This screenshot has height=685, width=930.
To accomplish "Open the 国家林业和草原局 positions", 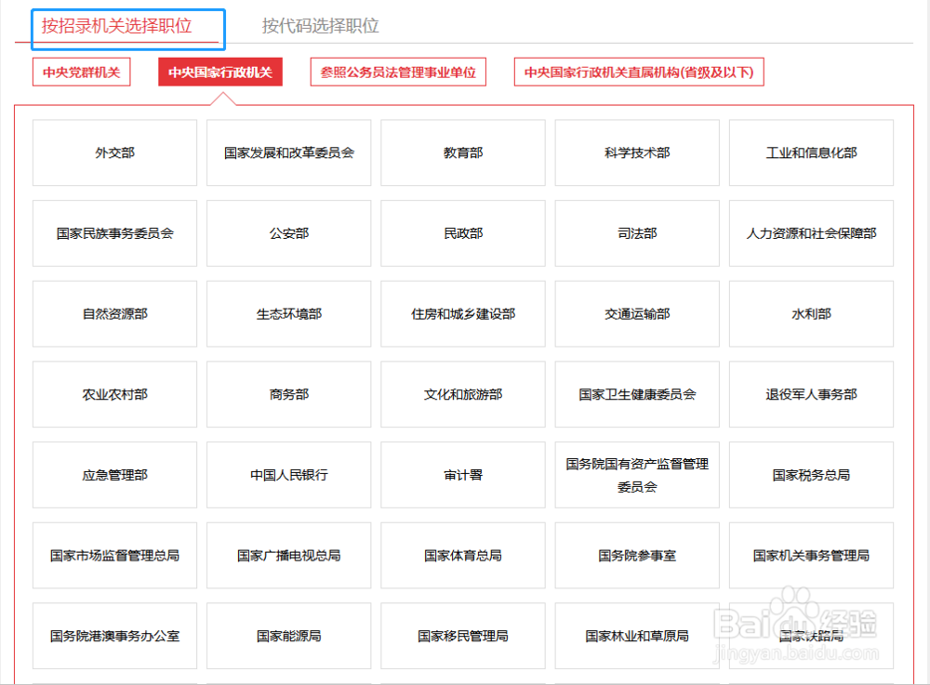I will [x=636, y=636].
